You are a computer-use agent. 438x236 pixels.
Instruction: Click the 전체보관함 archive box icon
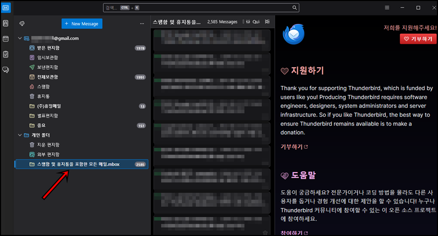32,77
